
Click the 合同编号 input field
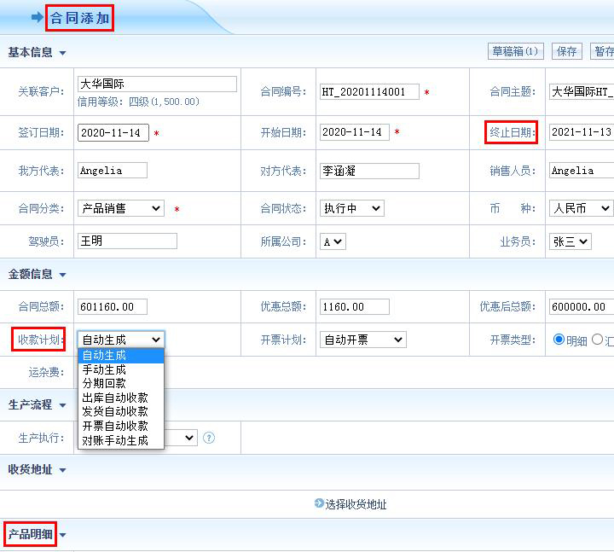[369, 91]
